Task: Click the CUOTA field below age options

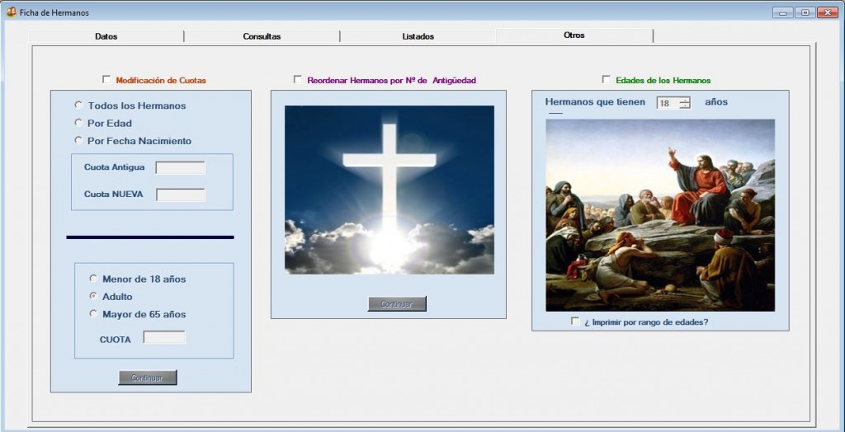Action: pos(164,338)
